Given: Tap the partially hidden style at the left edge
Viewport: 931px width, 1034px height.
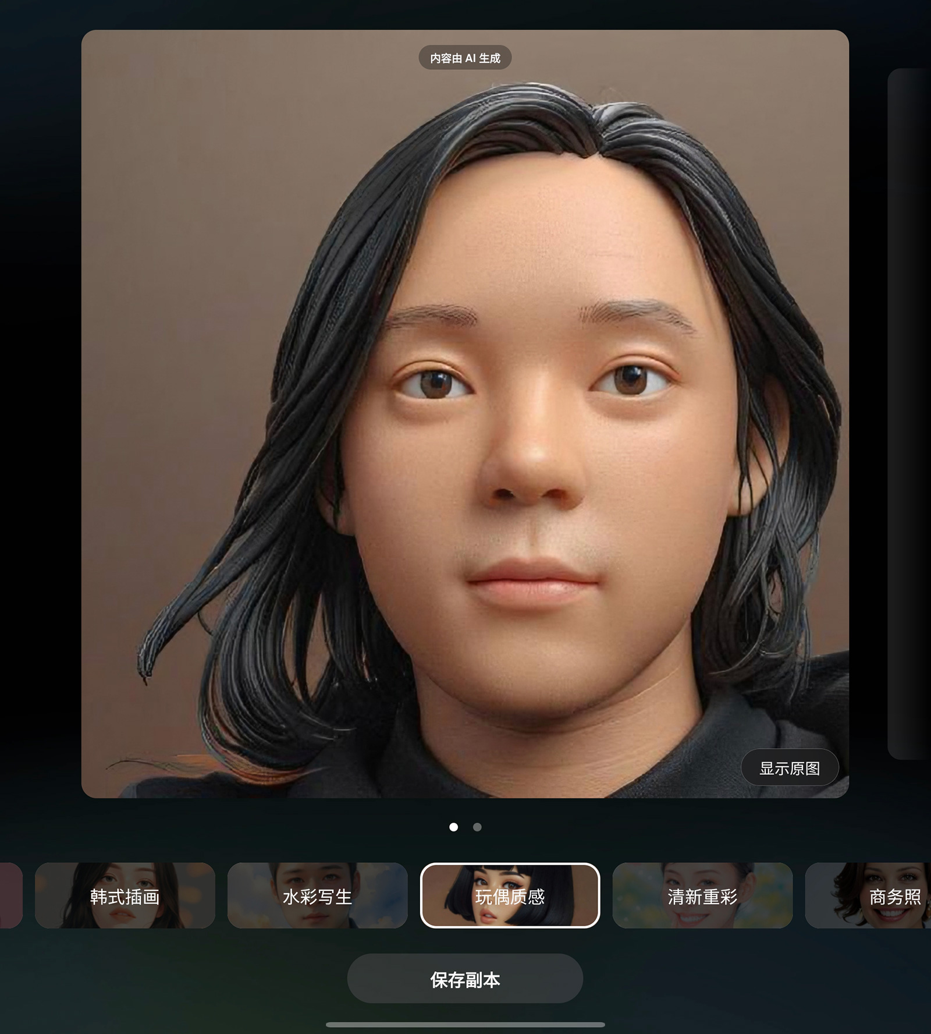Looking at the screenshot, I should 10,895.
